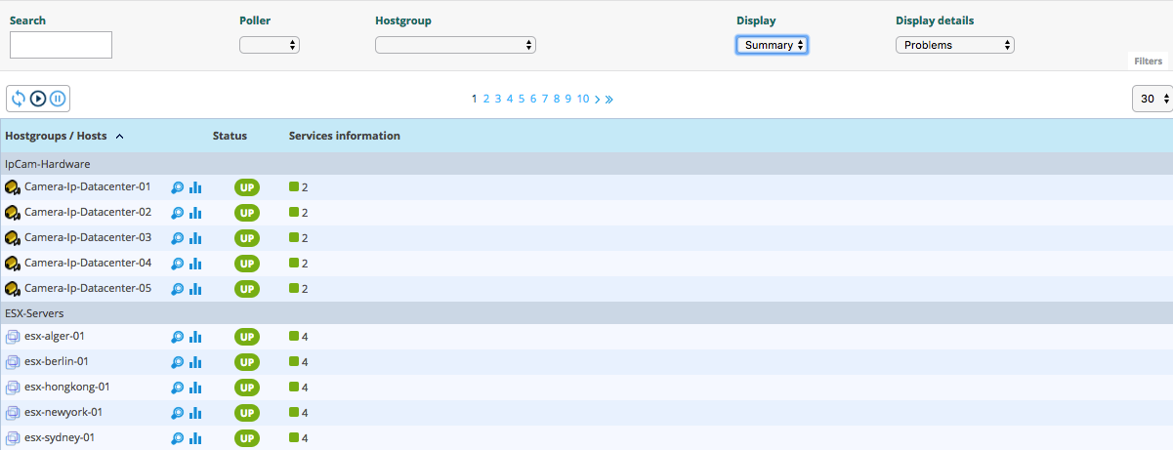
Task: Open Display details Problems dropdown
Action: click(954, 45)
